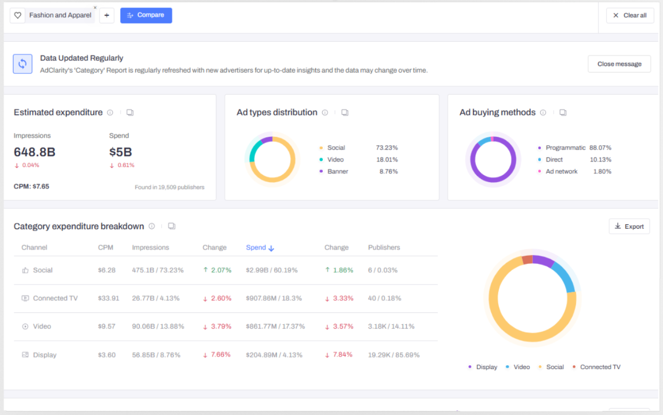Sort table by CPM column header

point(105,248)
